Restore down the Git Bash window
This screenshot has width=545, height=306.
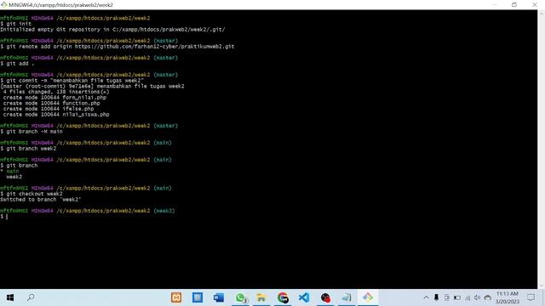[x=514, y=4]
